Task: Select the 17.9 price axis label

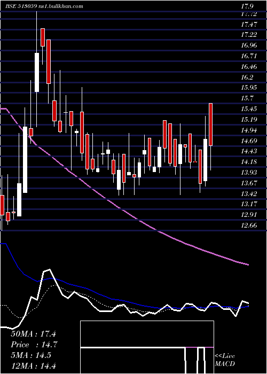Action: (x=248, y=6)
